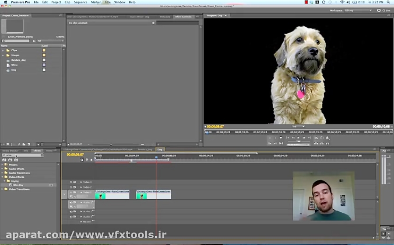Viewport: 394px width, 245px height.
Task: Open the Dog sequence item in Project panel
Action: [x=14, y=70]
